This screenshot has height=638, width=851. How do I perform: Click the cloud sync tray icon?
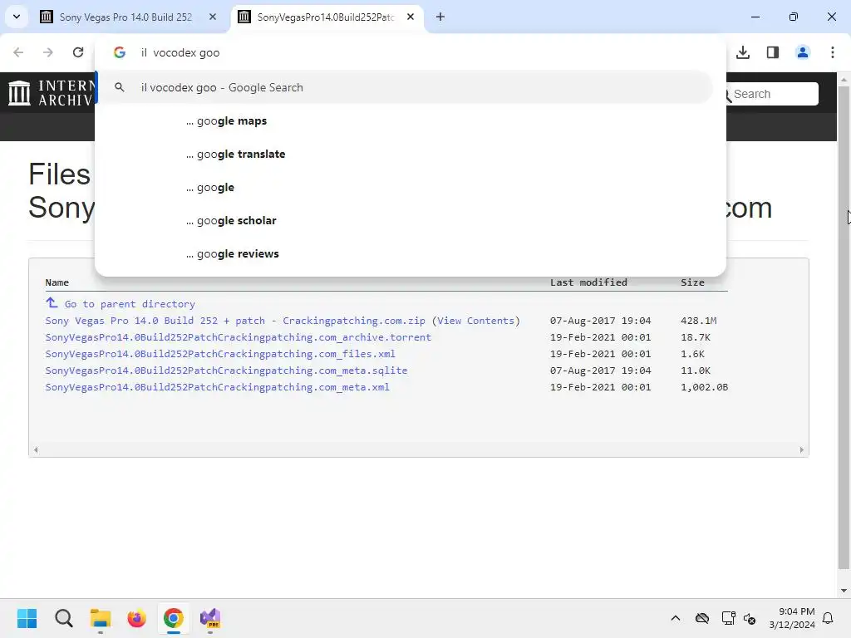[702, 618]
